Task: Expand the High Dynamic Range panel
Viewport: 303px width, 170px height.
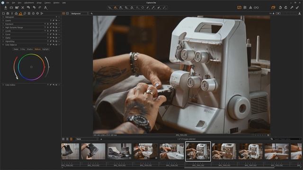Action: tap(3, 27)
